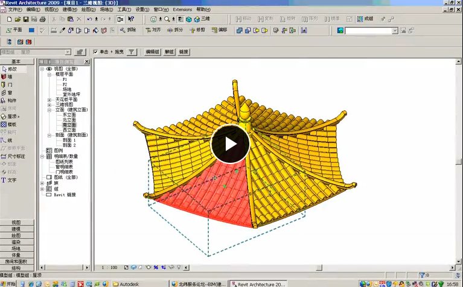The width and height of the screenshot is (463, 287).
Task: Click the Undo arrow icon
Action: 89,19
